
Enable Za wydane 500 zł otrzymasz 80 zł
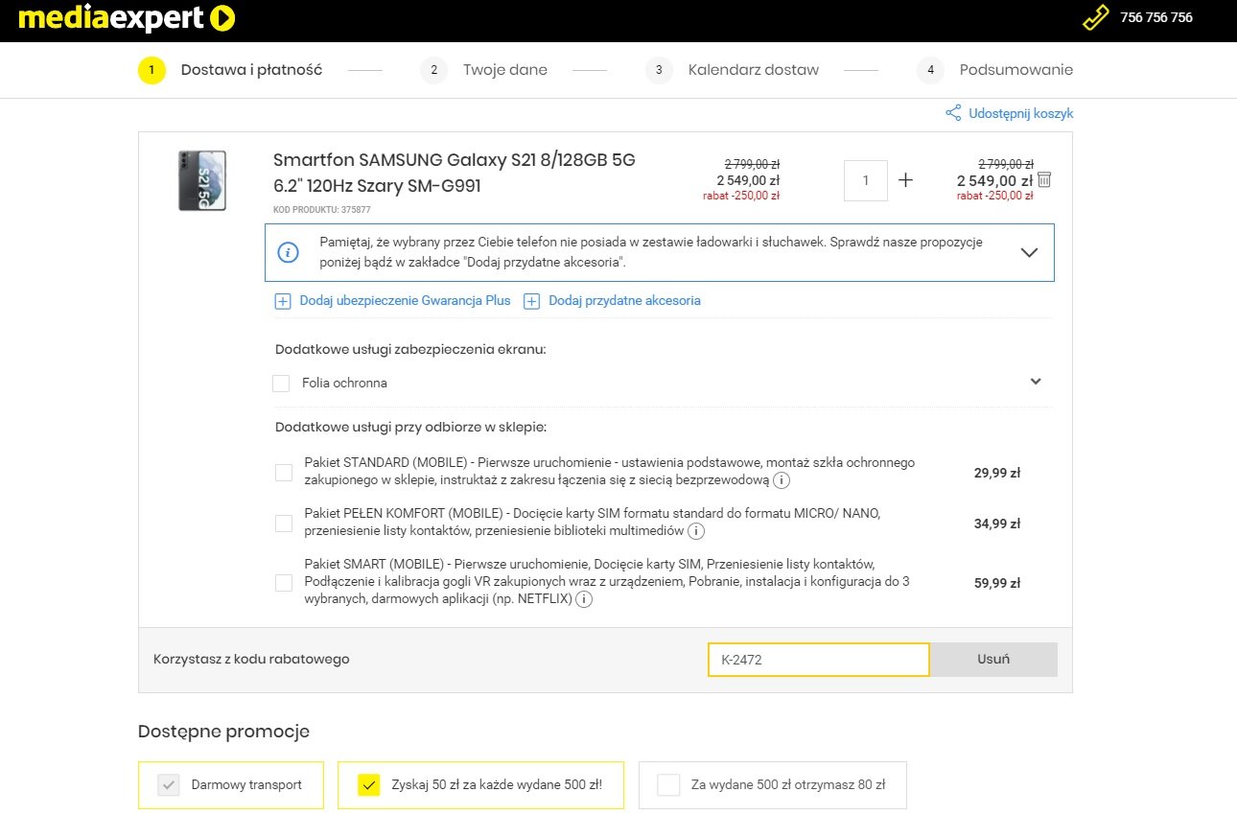(x=668, y=785)
